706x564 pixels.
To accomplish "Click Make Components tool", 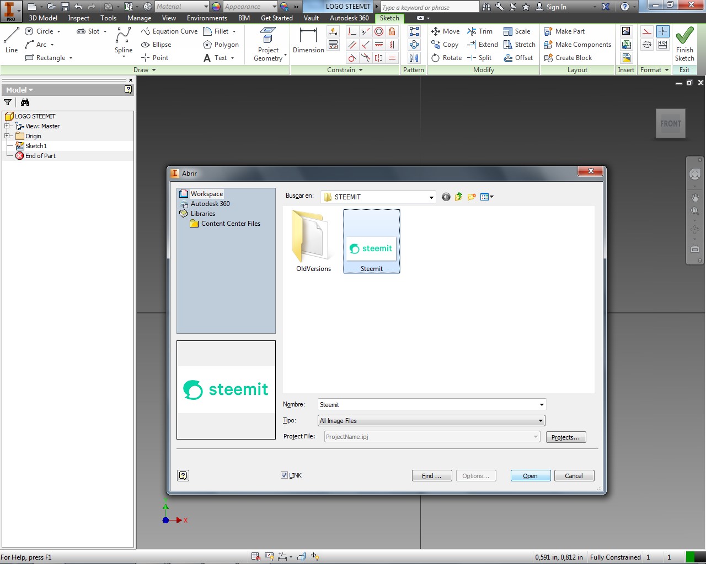I will [577, 45].
